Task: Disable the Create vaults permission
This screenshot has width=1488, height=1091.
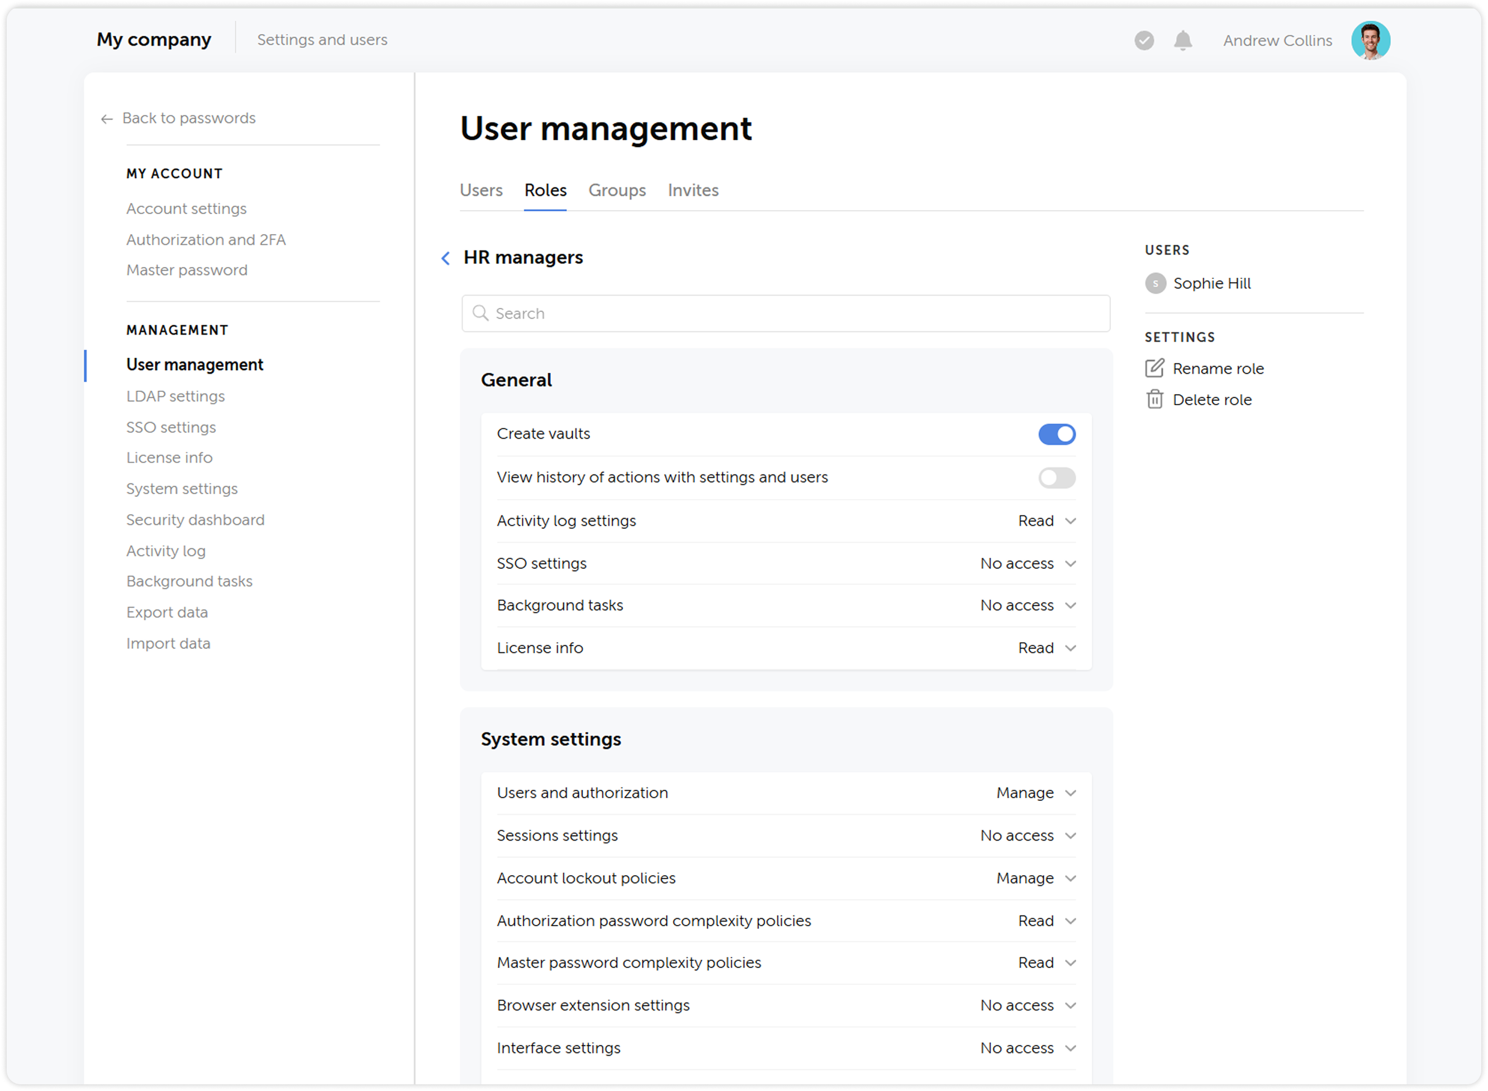Action: pos(1056,434)
